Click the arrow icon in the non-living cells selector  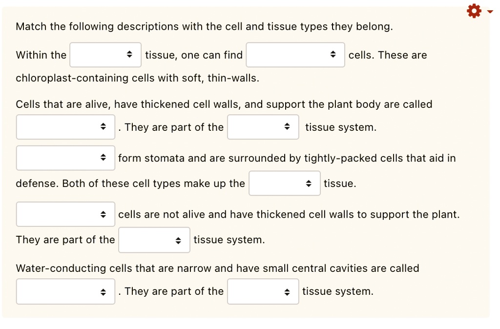click(x=103, y=214)
